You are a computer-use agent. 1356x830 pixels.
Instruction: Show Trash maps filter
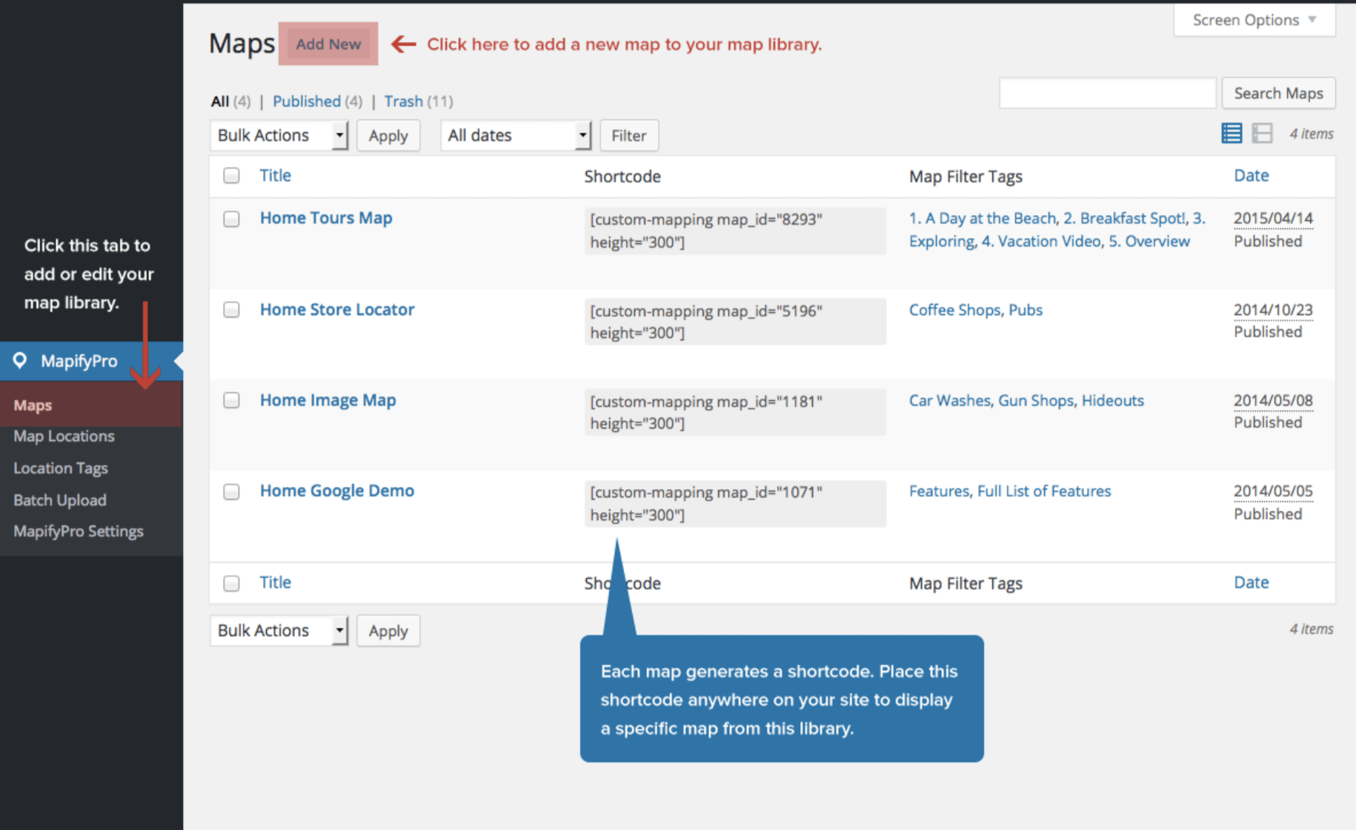(403, 101)
